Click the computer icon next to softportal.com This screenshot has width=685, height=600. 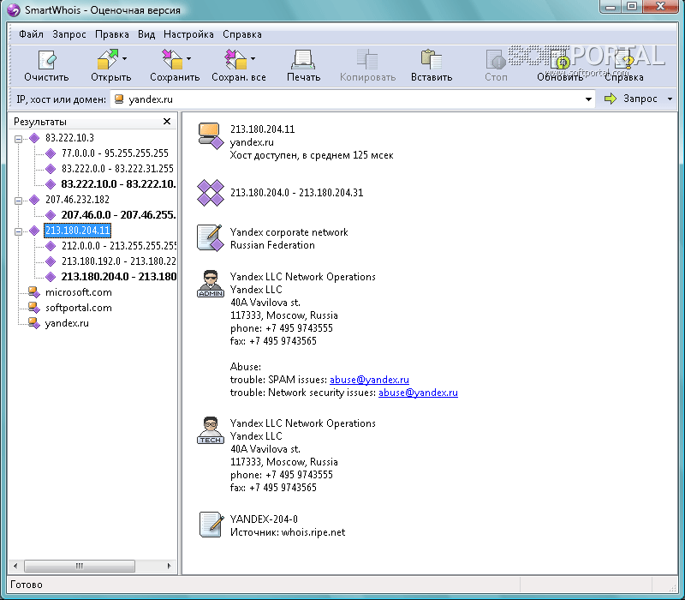[x=34, y=308]
